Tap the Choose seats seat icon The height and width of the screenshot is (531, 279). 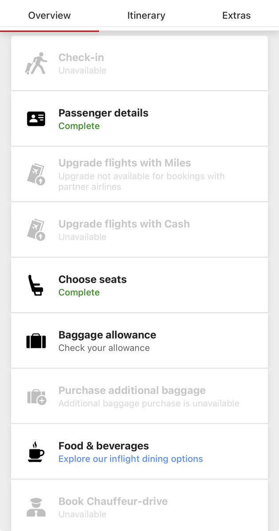coord(36,285)
